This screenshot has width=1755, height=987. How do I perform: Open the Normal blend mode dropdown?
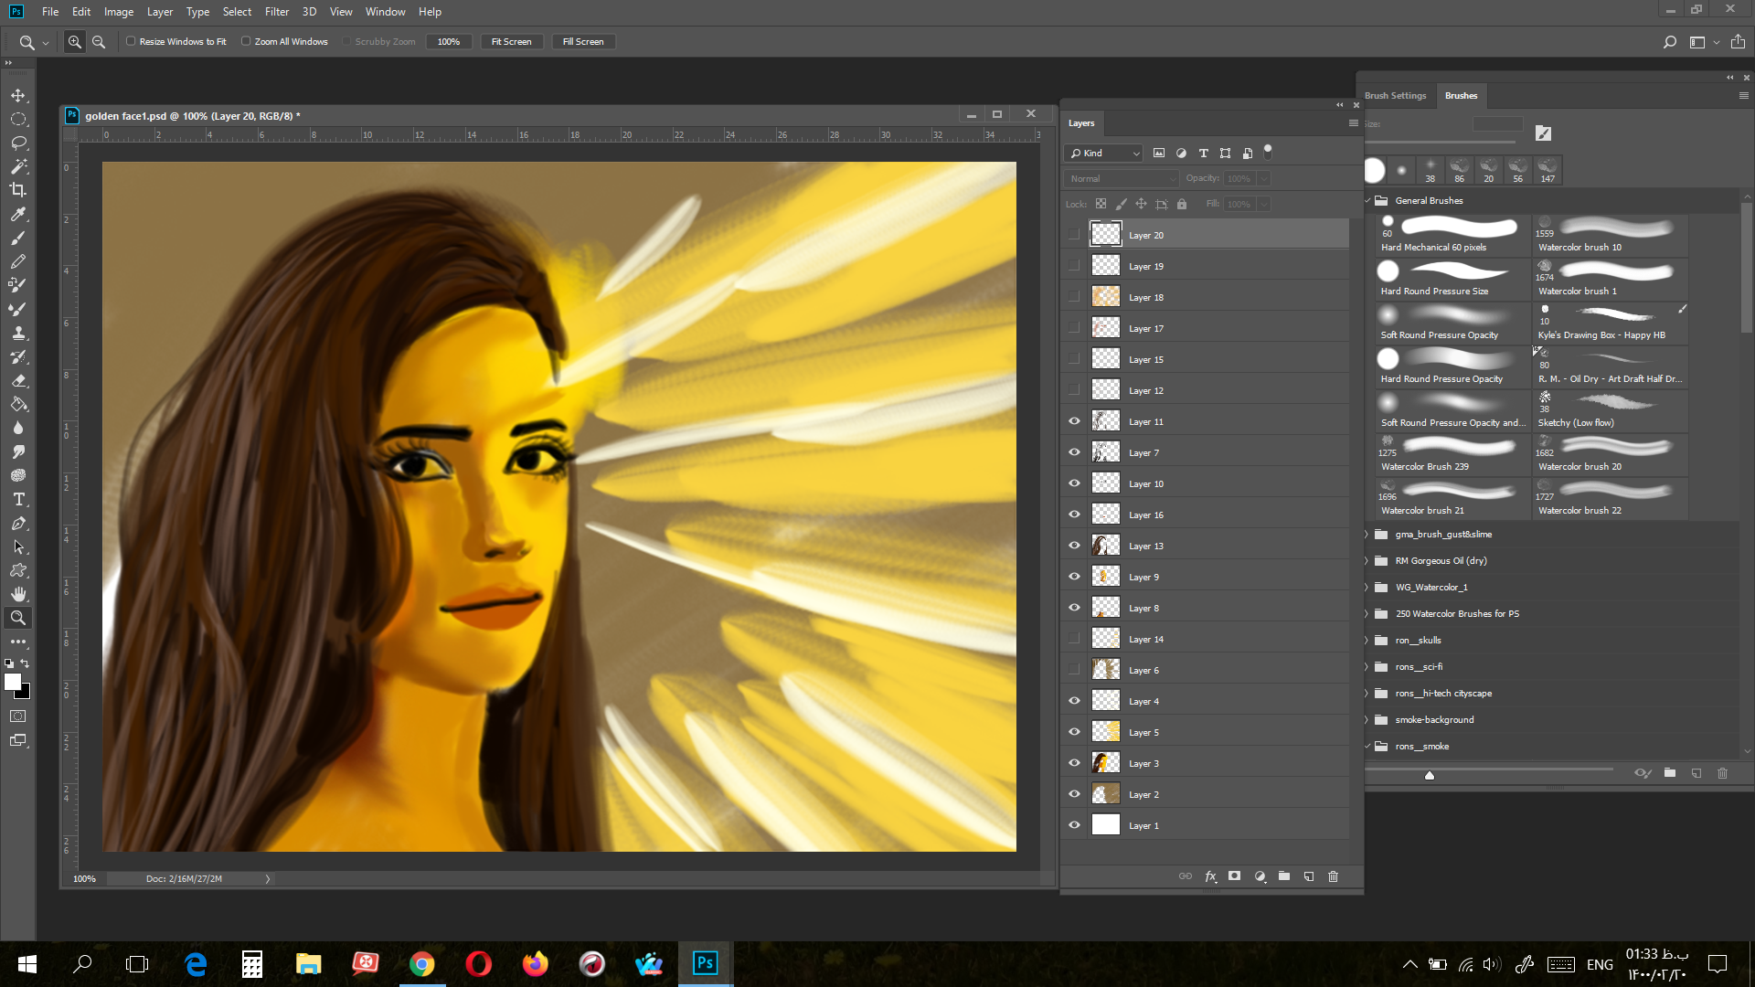(1122, 179)
